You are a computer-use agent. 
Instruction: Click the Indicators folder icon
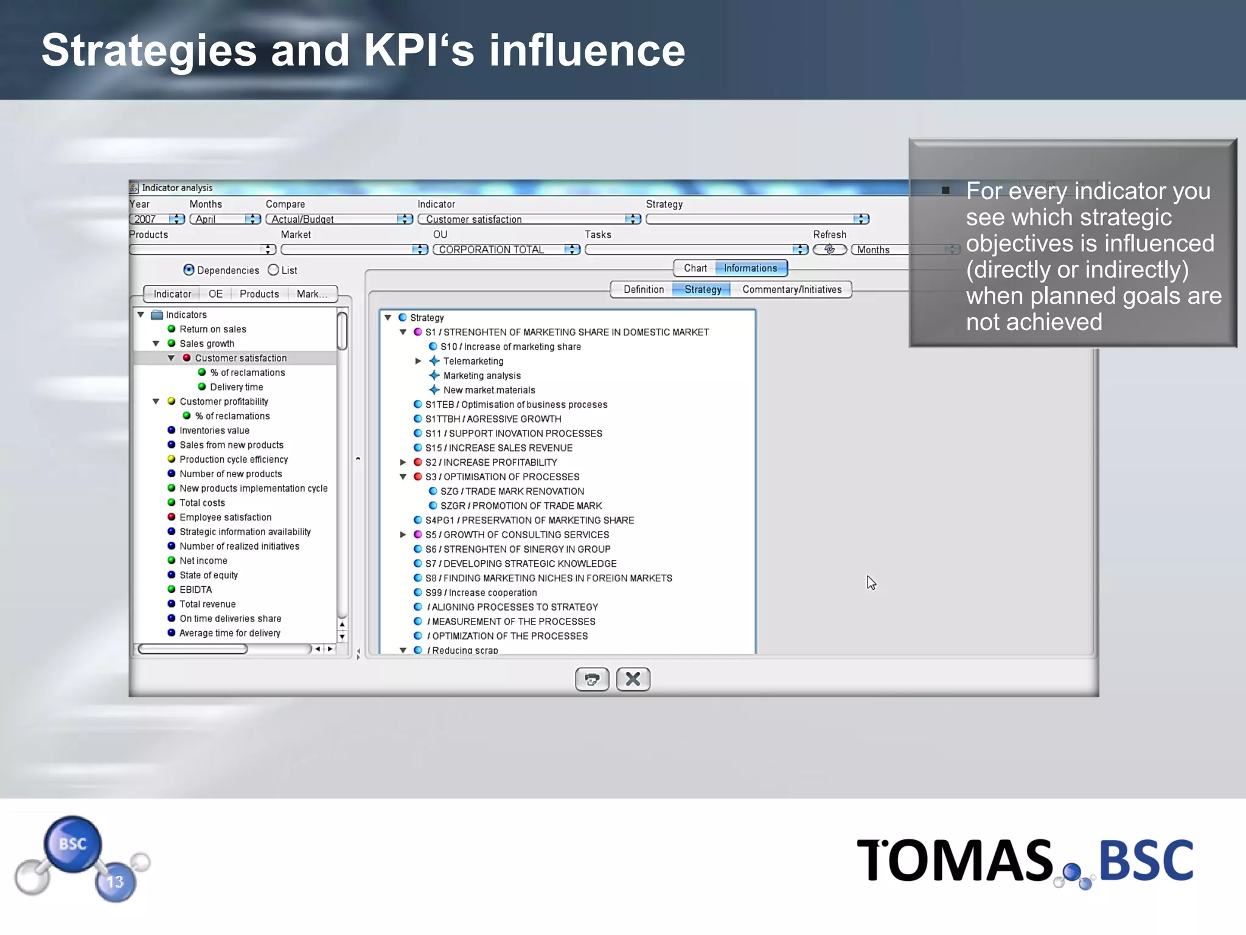click(x=157, y=315)
